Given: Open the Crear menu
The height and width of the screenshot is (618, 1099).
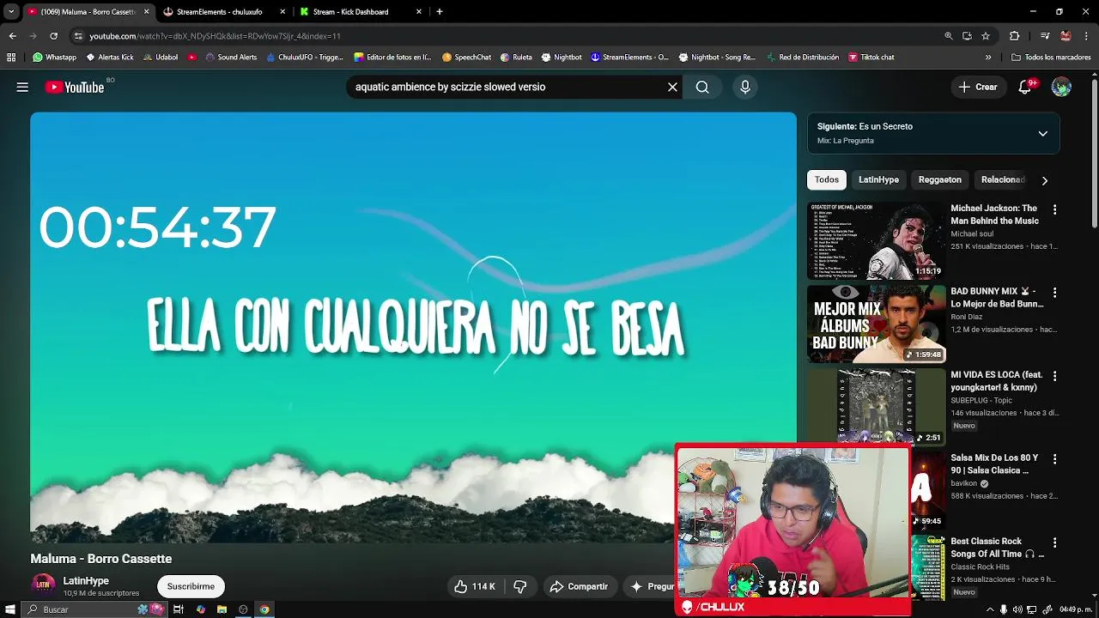Looking at the screenshot, I should (978, 87).
